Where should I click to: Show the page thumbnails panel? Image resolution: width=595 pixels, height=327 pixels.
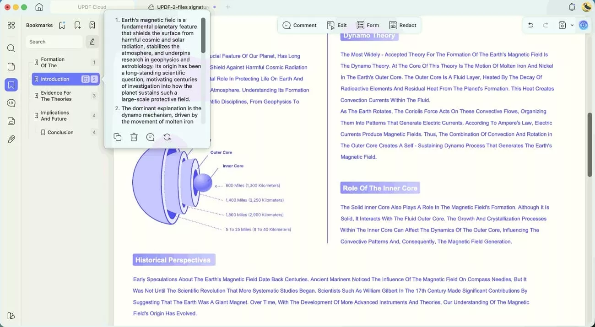point(11,66)
